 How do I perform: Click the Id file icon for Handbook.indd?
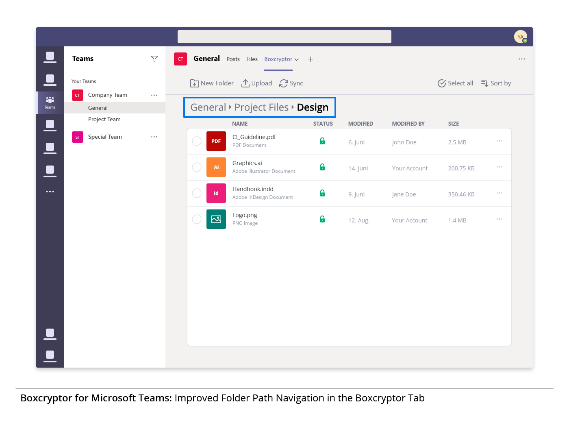216,193
